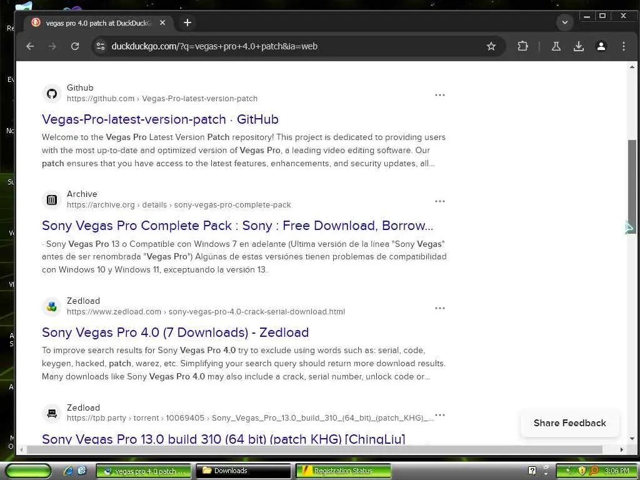Open more options for the Archive result
Screen dimensions: 640x480
coord(439,201)
